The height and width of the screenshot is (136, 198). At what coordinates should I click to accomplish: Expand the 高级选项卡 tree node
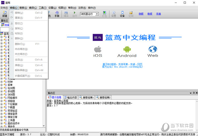tap(2, 123)
